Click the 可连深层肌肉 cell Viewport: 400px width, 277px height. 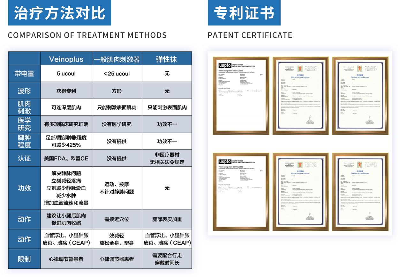click(66, 107)
